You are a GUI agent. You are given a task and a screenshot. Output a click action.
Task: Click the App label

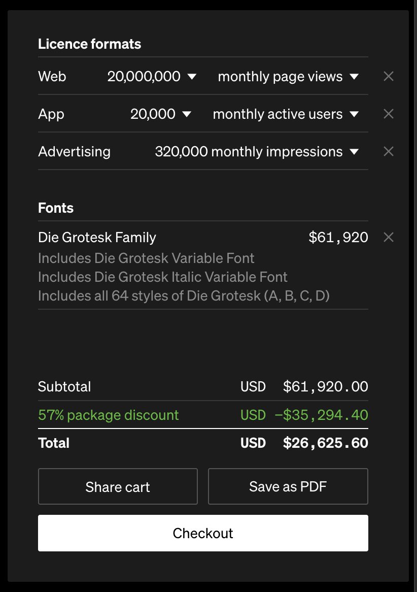pos(51,114)
